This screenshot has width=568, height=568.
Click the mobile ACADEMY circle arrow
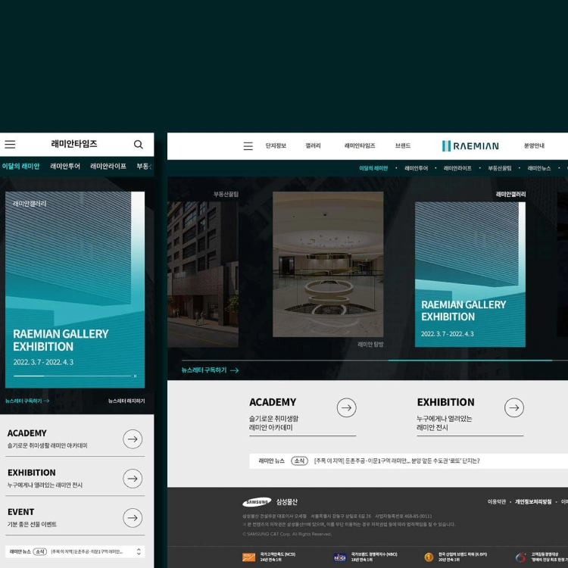(x=133, y=439)
